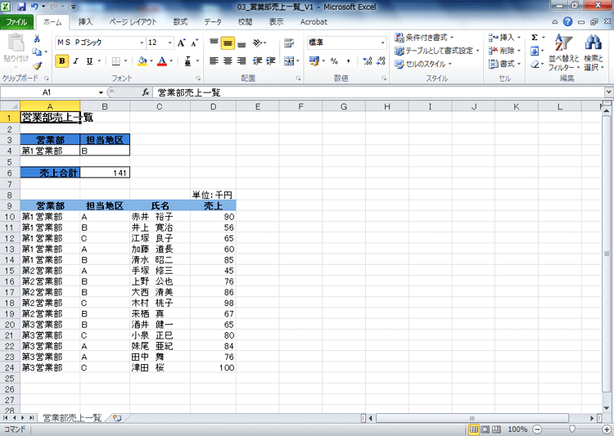614x436 pixels.
Task: Increase font size with large A icon
Action: 181,43
